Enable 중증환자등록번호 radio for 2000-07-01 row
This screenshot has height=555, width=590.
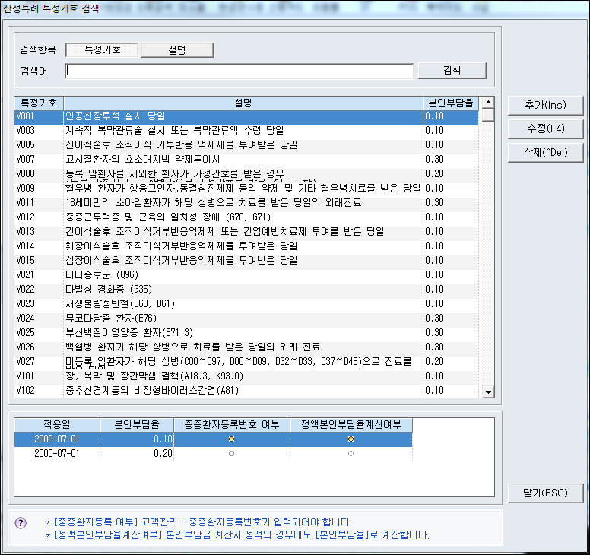[231, 453]
